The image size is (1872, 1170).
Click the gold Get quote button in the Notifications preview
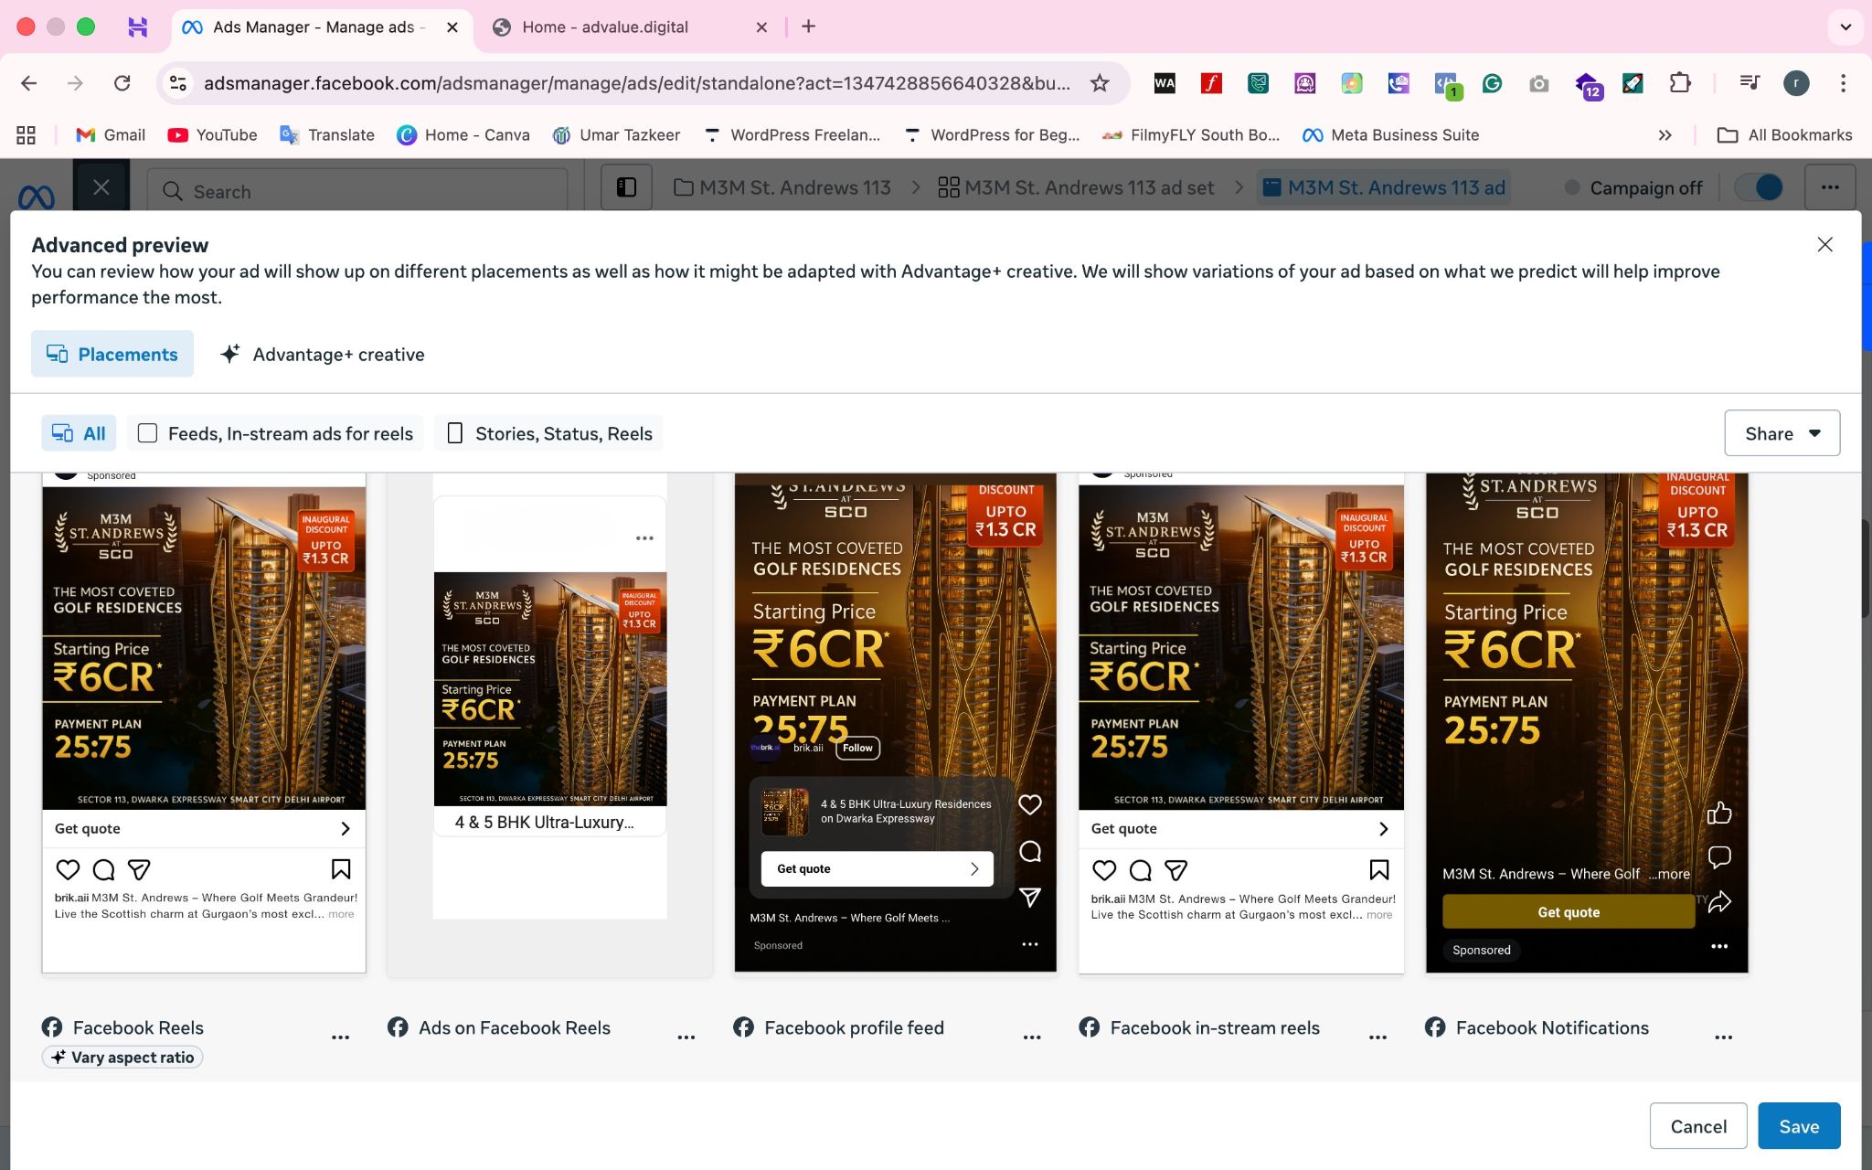[1569, 912]
